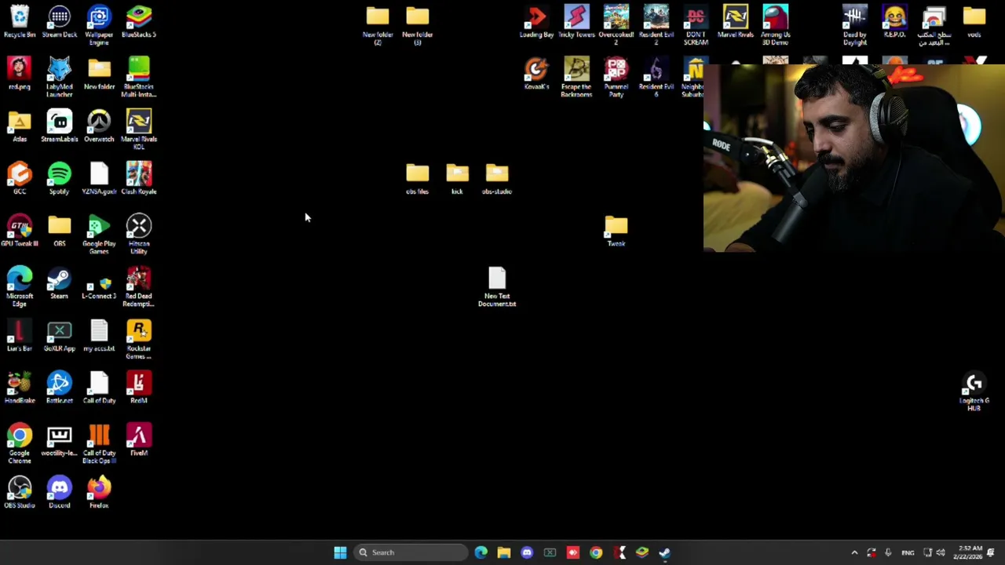Open GPU Tweak III shortcut

tap(20, 231)
